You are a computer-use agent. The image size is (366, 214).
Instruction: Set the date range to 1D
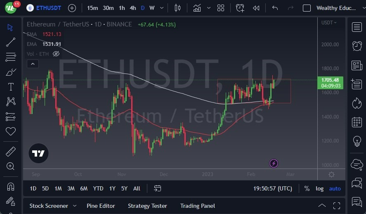(x=33, y=188)
